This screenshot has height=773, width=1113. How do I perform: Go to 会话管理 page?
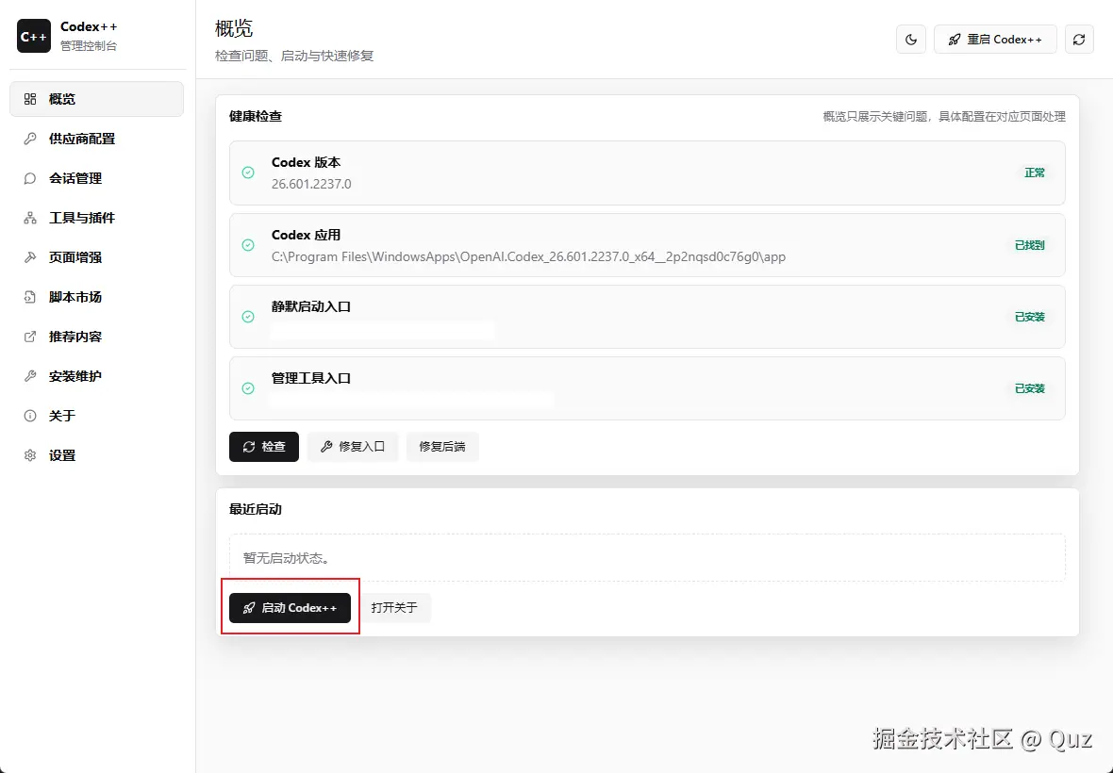coord(96,179)
